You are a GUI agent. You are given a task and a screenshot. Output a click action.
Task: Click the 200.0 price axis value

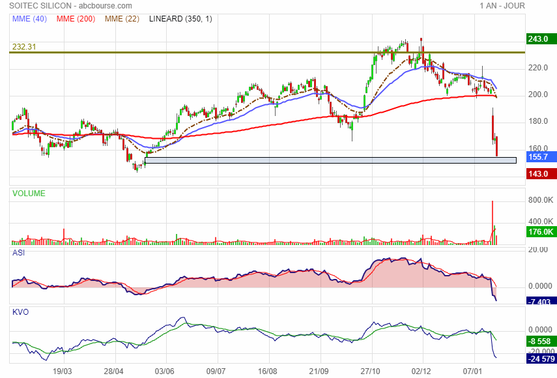(538, 94)
